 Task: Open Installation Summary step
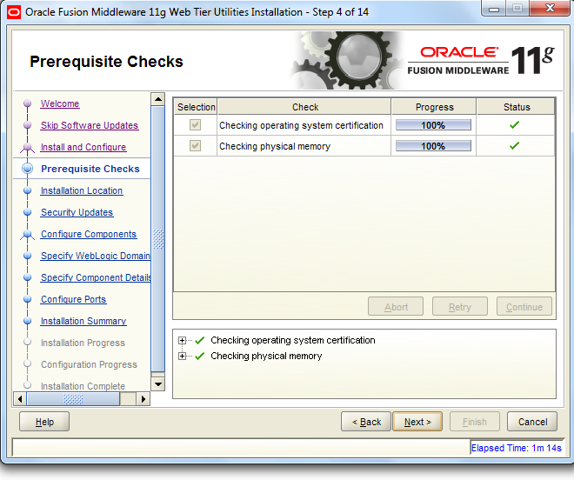(x=83, y=321)
